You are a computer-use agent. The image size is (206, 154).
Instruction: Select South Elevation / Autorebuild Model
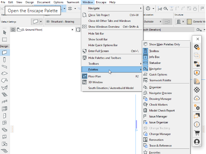(x=111, y=88)
